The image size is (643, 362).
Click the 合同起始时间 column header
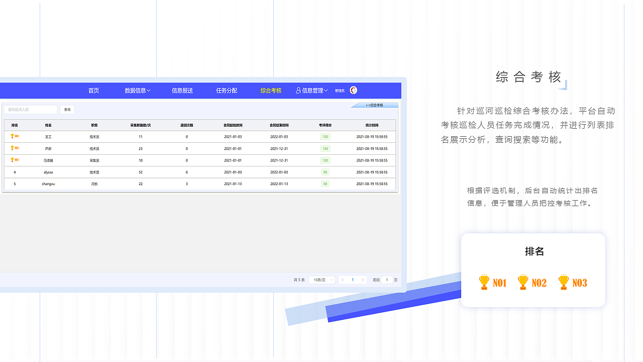[x=233, y=125]
